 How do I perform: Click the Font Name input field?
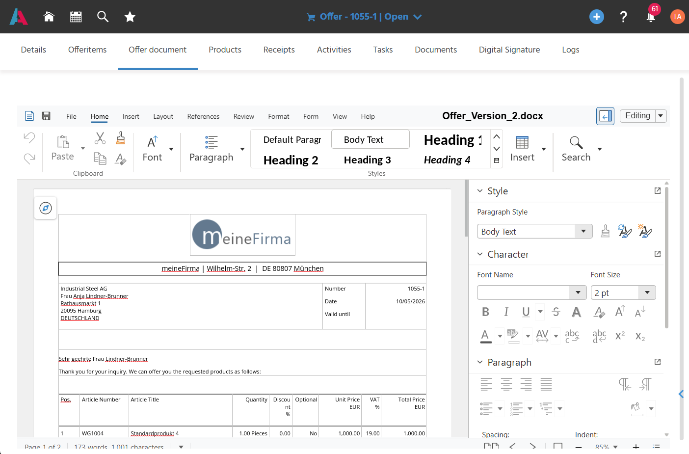click(x=524, y=293)
